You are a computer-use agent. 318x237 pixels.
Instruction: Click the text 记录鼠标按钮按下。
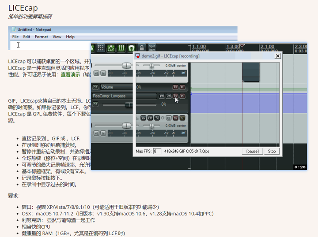click(43, 178)
